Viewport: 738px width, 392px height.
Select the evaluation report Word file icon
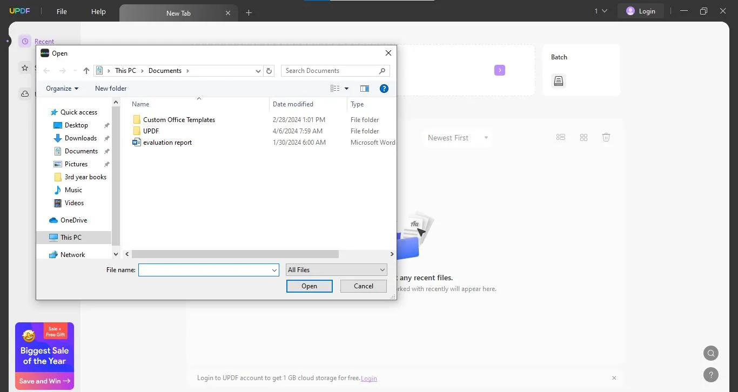tap(137, 143)
